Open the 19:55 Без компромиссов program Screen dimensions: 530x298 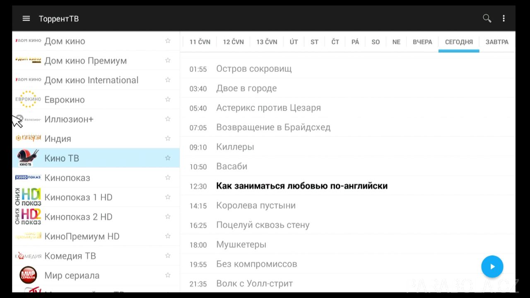348,264
